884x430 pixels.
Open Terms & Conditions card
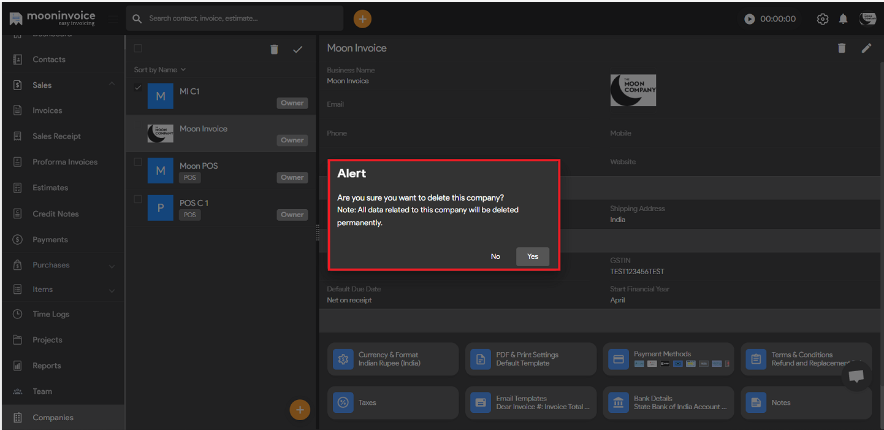(x=806, y=359)
